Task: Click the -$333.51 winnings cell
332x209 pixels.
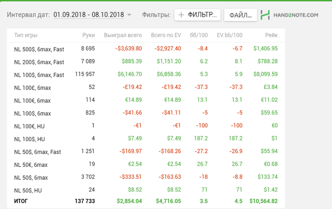Action: [x=130, y=177]
